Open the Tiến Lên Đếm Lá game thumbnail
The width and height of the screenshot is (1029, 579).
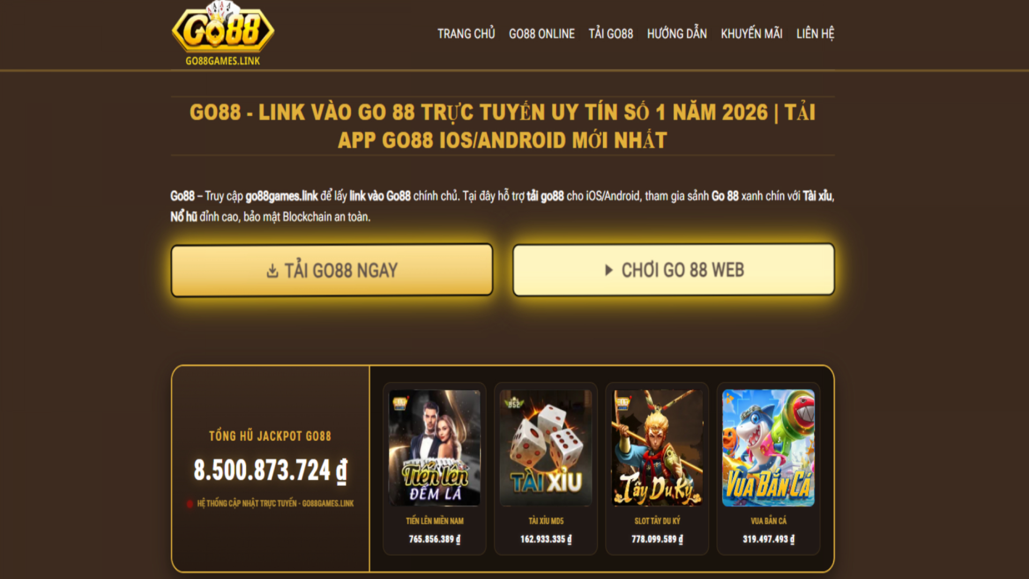[x=434, y=448]
